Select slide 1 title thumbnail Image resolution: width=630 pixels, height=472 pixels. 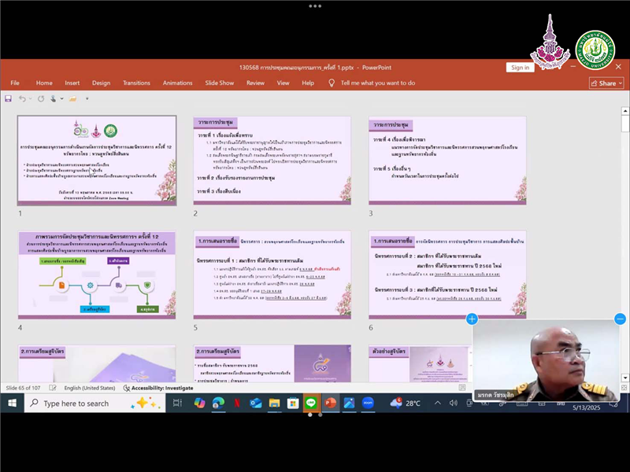tap(97, 160)
